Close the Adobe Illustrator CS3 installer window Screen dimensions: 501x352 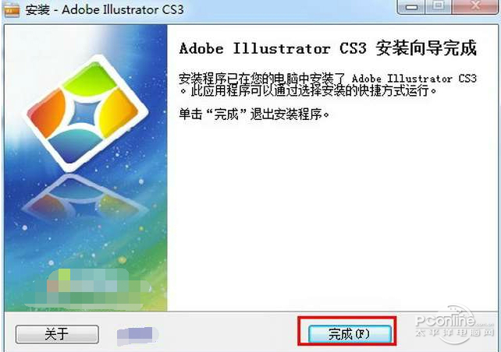(475, 6)
